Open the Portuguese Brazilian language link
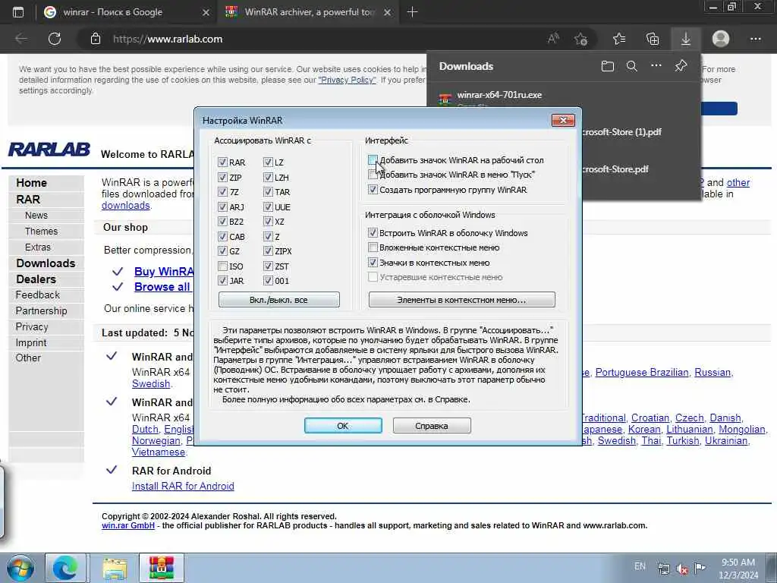777x583 pixels. (x=642, y=372)
